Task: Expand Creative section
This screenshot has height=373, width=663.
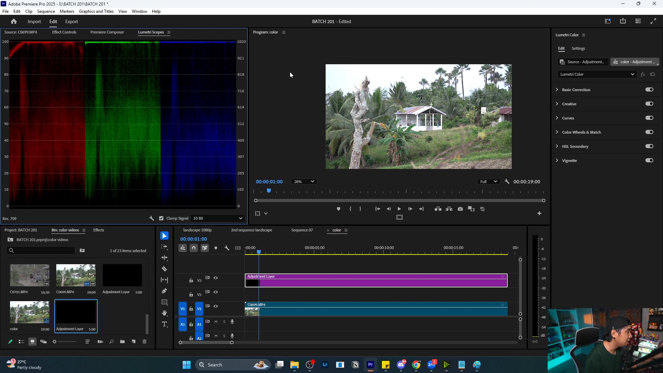Action: 557,104
